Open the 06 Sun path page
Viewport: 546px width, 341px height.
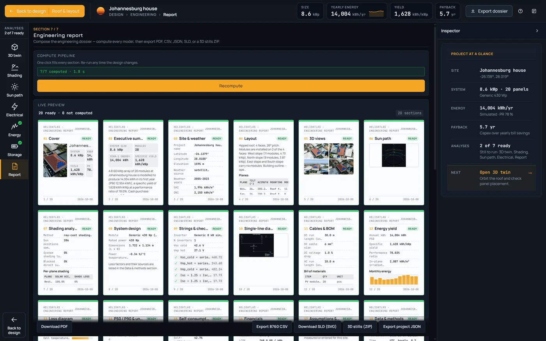(x=394, y=163)
